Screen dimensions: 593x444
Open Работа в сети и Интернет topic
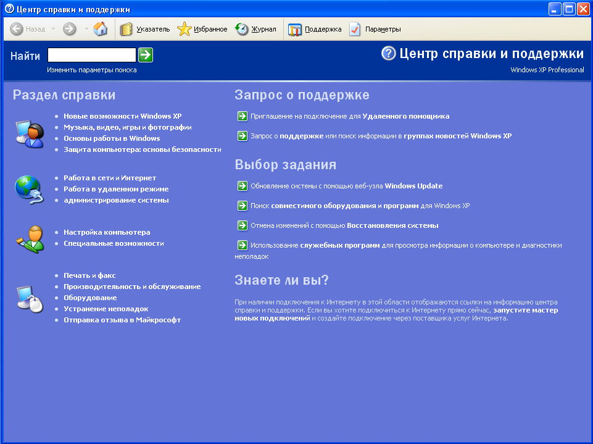click(110, 178)
